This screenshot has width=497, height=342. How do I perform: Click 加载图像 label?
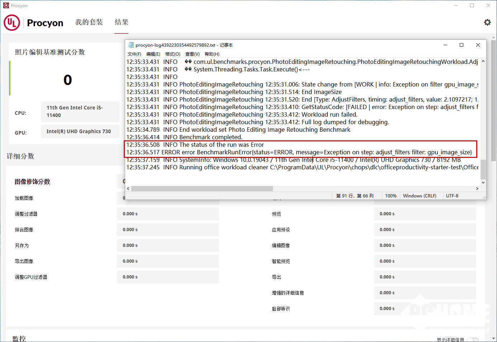(24, 198)
